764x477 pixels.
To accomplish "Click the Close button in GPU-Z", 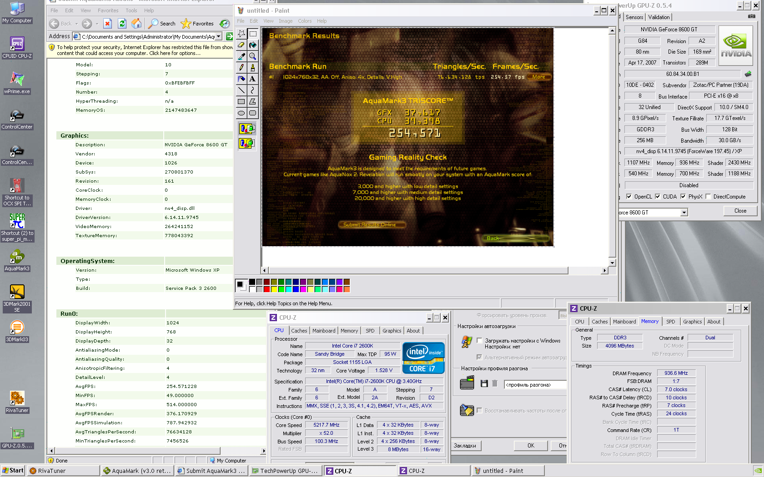I will click(740, 211).
